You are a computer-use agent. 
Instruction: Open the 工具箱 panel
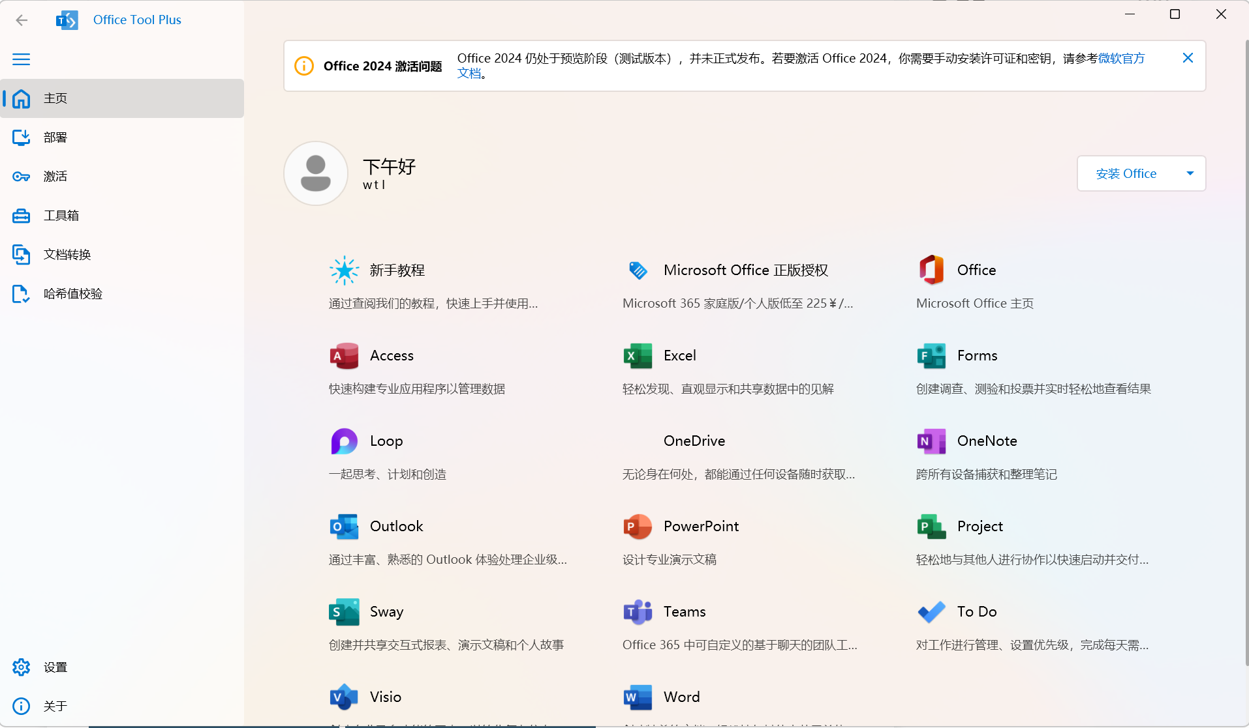(x=62, y=215)
